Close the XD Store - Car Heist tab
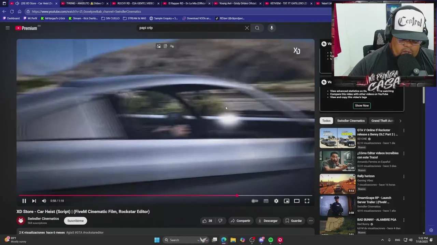 (56, 3)
